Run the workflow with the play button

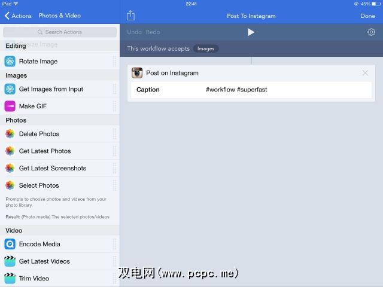pyautogui.click(x=251, y=32)
